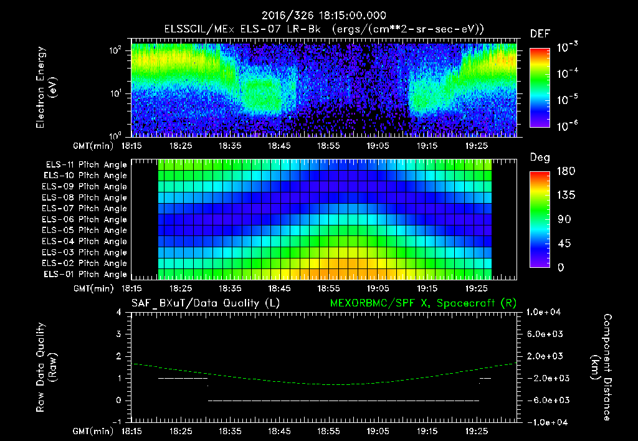Pick the Deg pitch angle color scale bar
Image resolution: width=638 pixels, height=441 pixels.
coord(540,219)
